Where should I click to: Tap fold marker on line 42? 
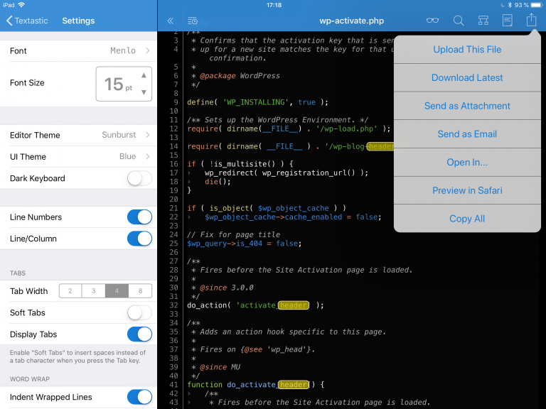(189, 393)
